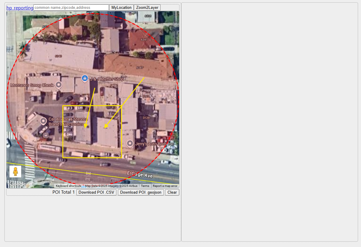Click the Montano's Smog Check label

coord(32,85)
